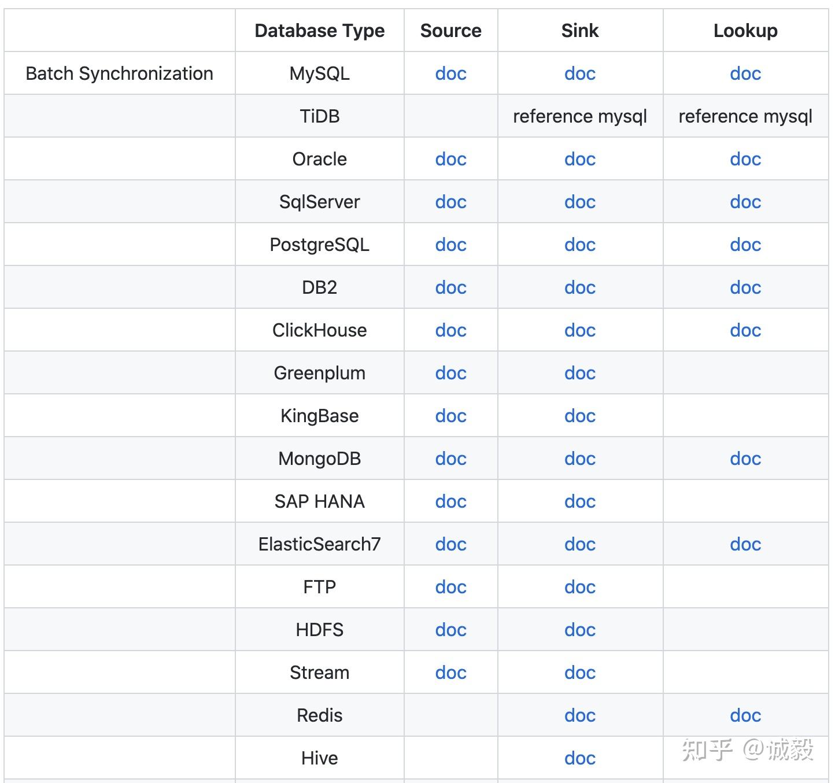This screenshot has height=783, width=835.
Task: Visit Stream Source doc link
Action: [x=450, y=673]
